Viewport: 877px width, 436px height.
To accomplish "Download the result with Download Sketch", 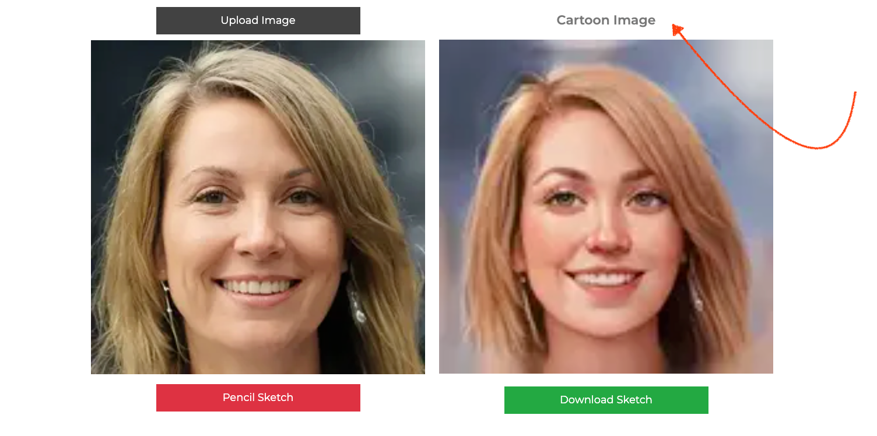I will (x=606, y=400).
